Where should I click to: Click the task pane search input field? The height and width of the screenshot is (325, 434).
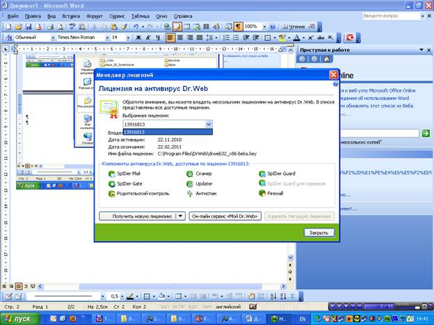click(379, 133)
